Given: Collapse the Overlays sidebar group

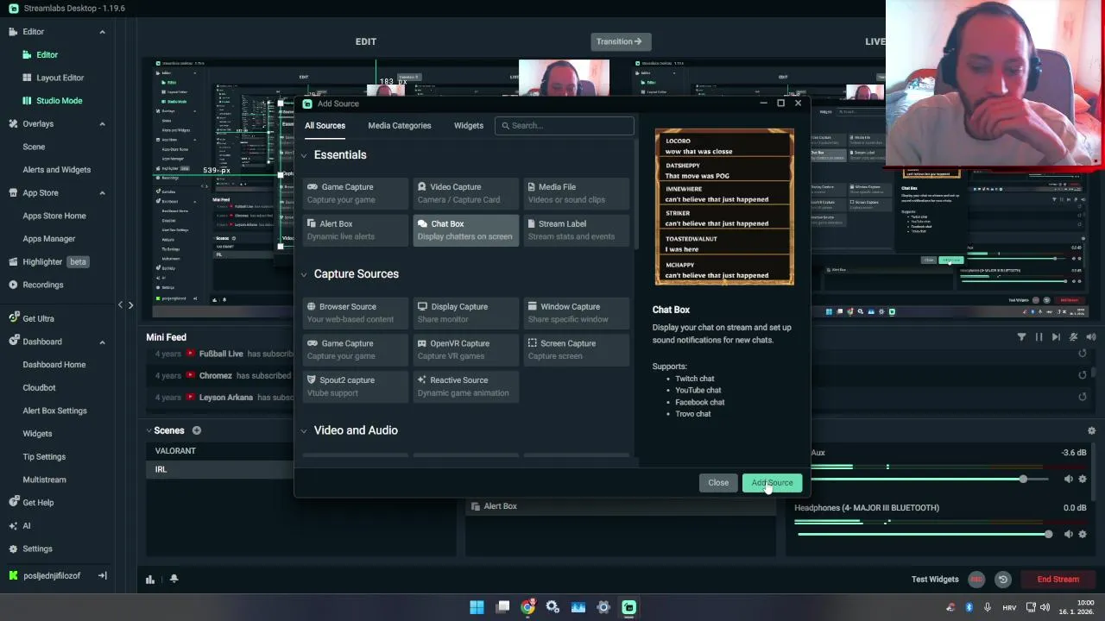Looking at the screenshot, I should (x=102, y=123).
